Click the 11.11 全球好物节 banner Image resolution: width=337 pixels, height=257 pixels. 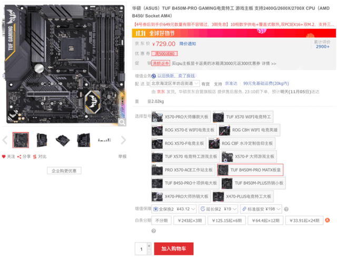point(234,33)
